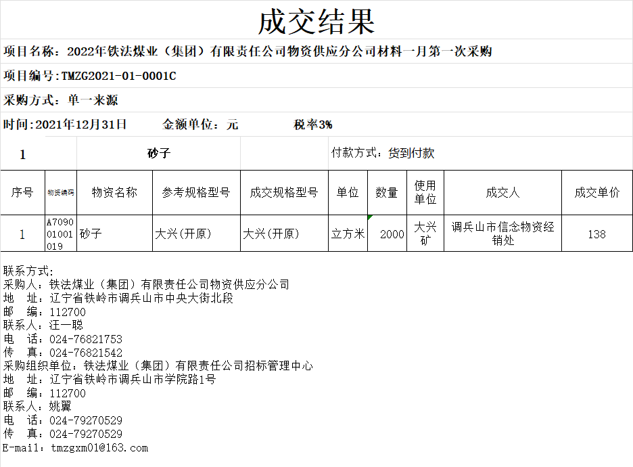Click the 序号 column header
Viewport: 633px width, 467px height.
[x=22, y=192]
